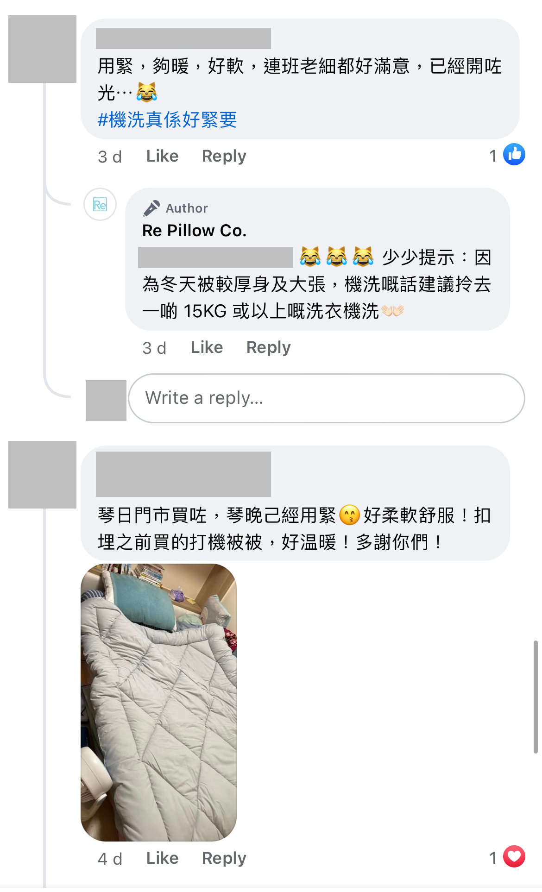Open the Re Pillow Co. profile avatar
The image size is (542, 892).
[100, 204]
